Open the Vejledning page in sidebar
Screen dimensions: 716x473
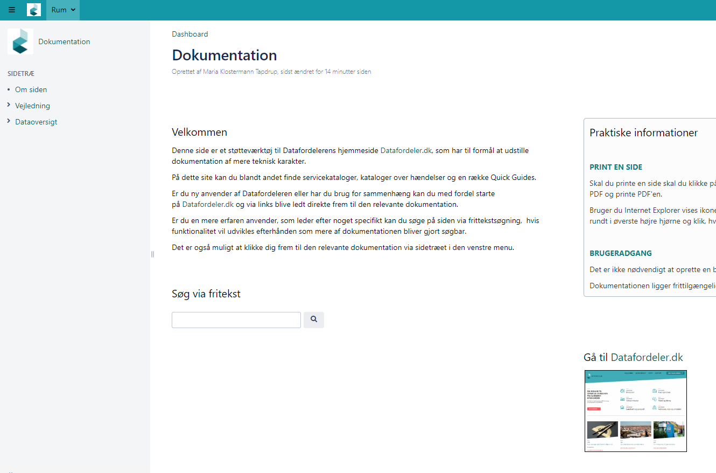click(32, 106)
